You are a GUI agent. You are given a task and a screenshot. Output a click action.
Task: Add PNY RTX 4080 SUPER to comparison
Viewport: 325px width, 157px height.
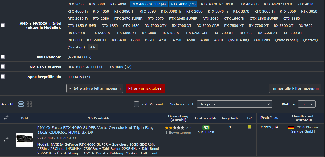[7, 140]
